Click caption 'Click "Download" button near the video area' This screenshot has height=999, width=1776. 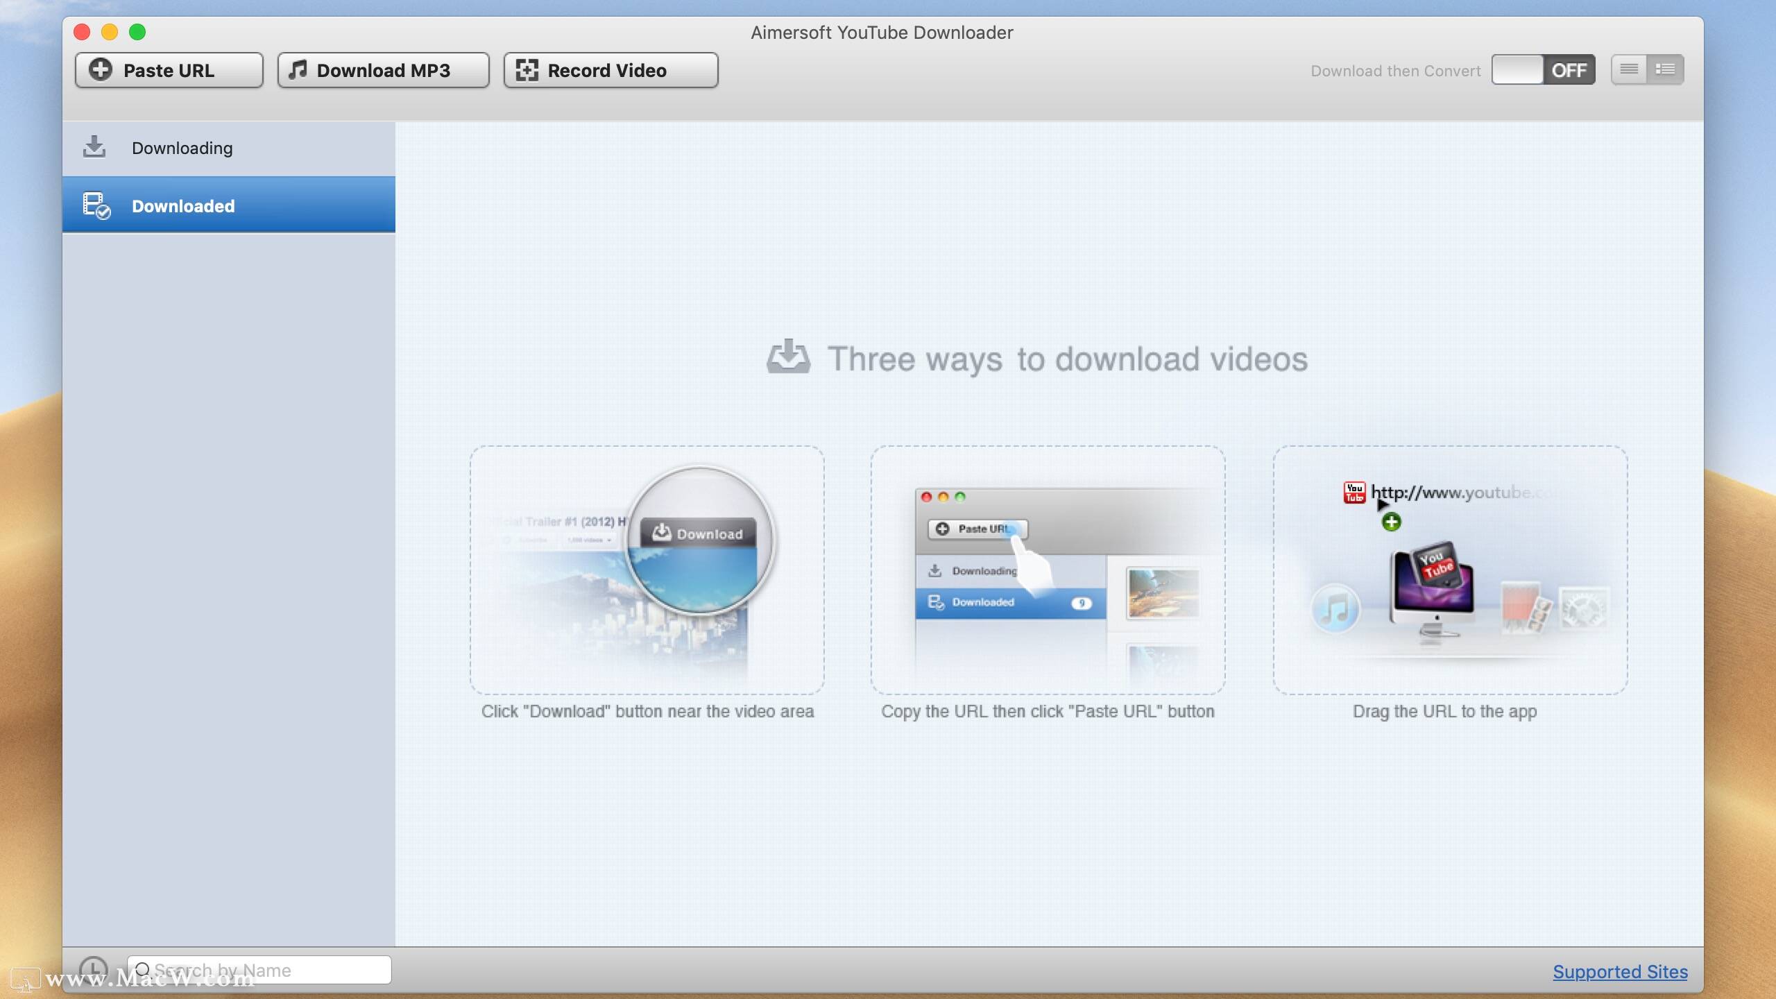tap(647, 712)
